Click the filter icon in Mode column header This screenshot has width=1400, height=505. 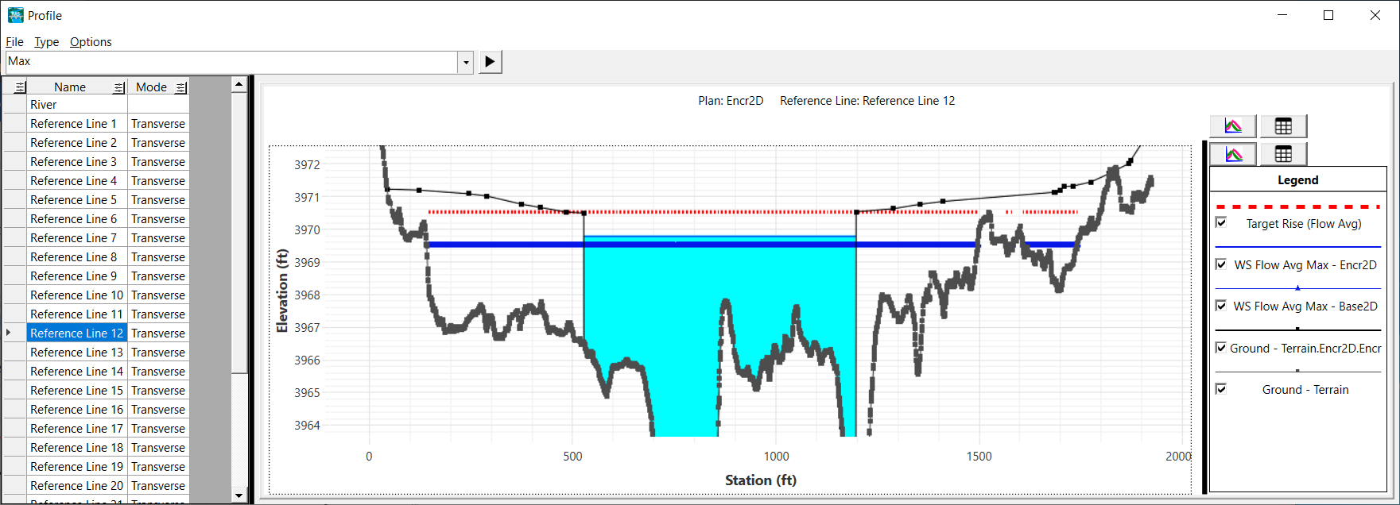[180, 87]
